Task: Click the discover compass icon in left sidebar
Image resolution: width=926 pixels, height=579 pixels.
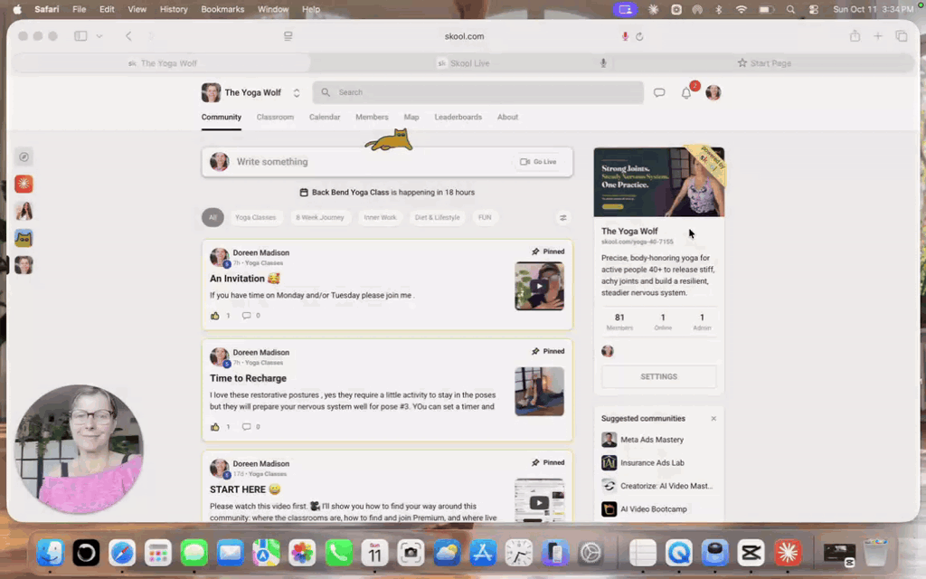Action: point(24,157)
